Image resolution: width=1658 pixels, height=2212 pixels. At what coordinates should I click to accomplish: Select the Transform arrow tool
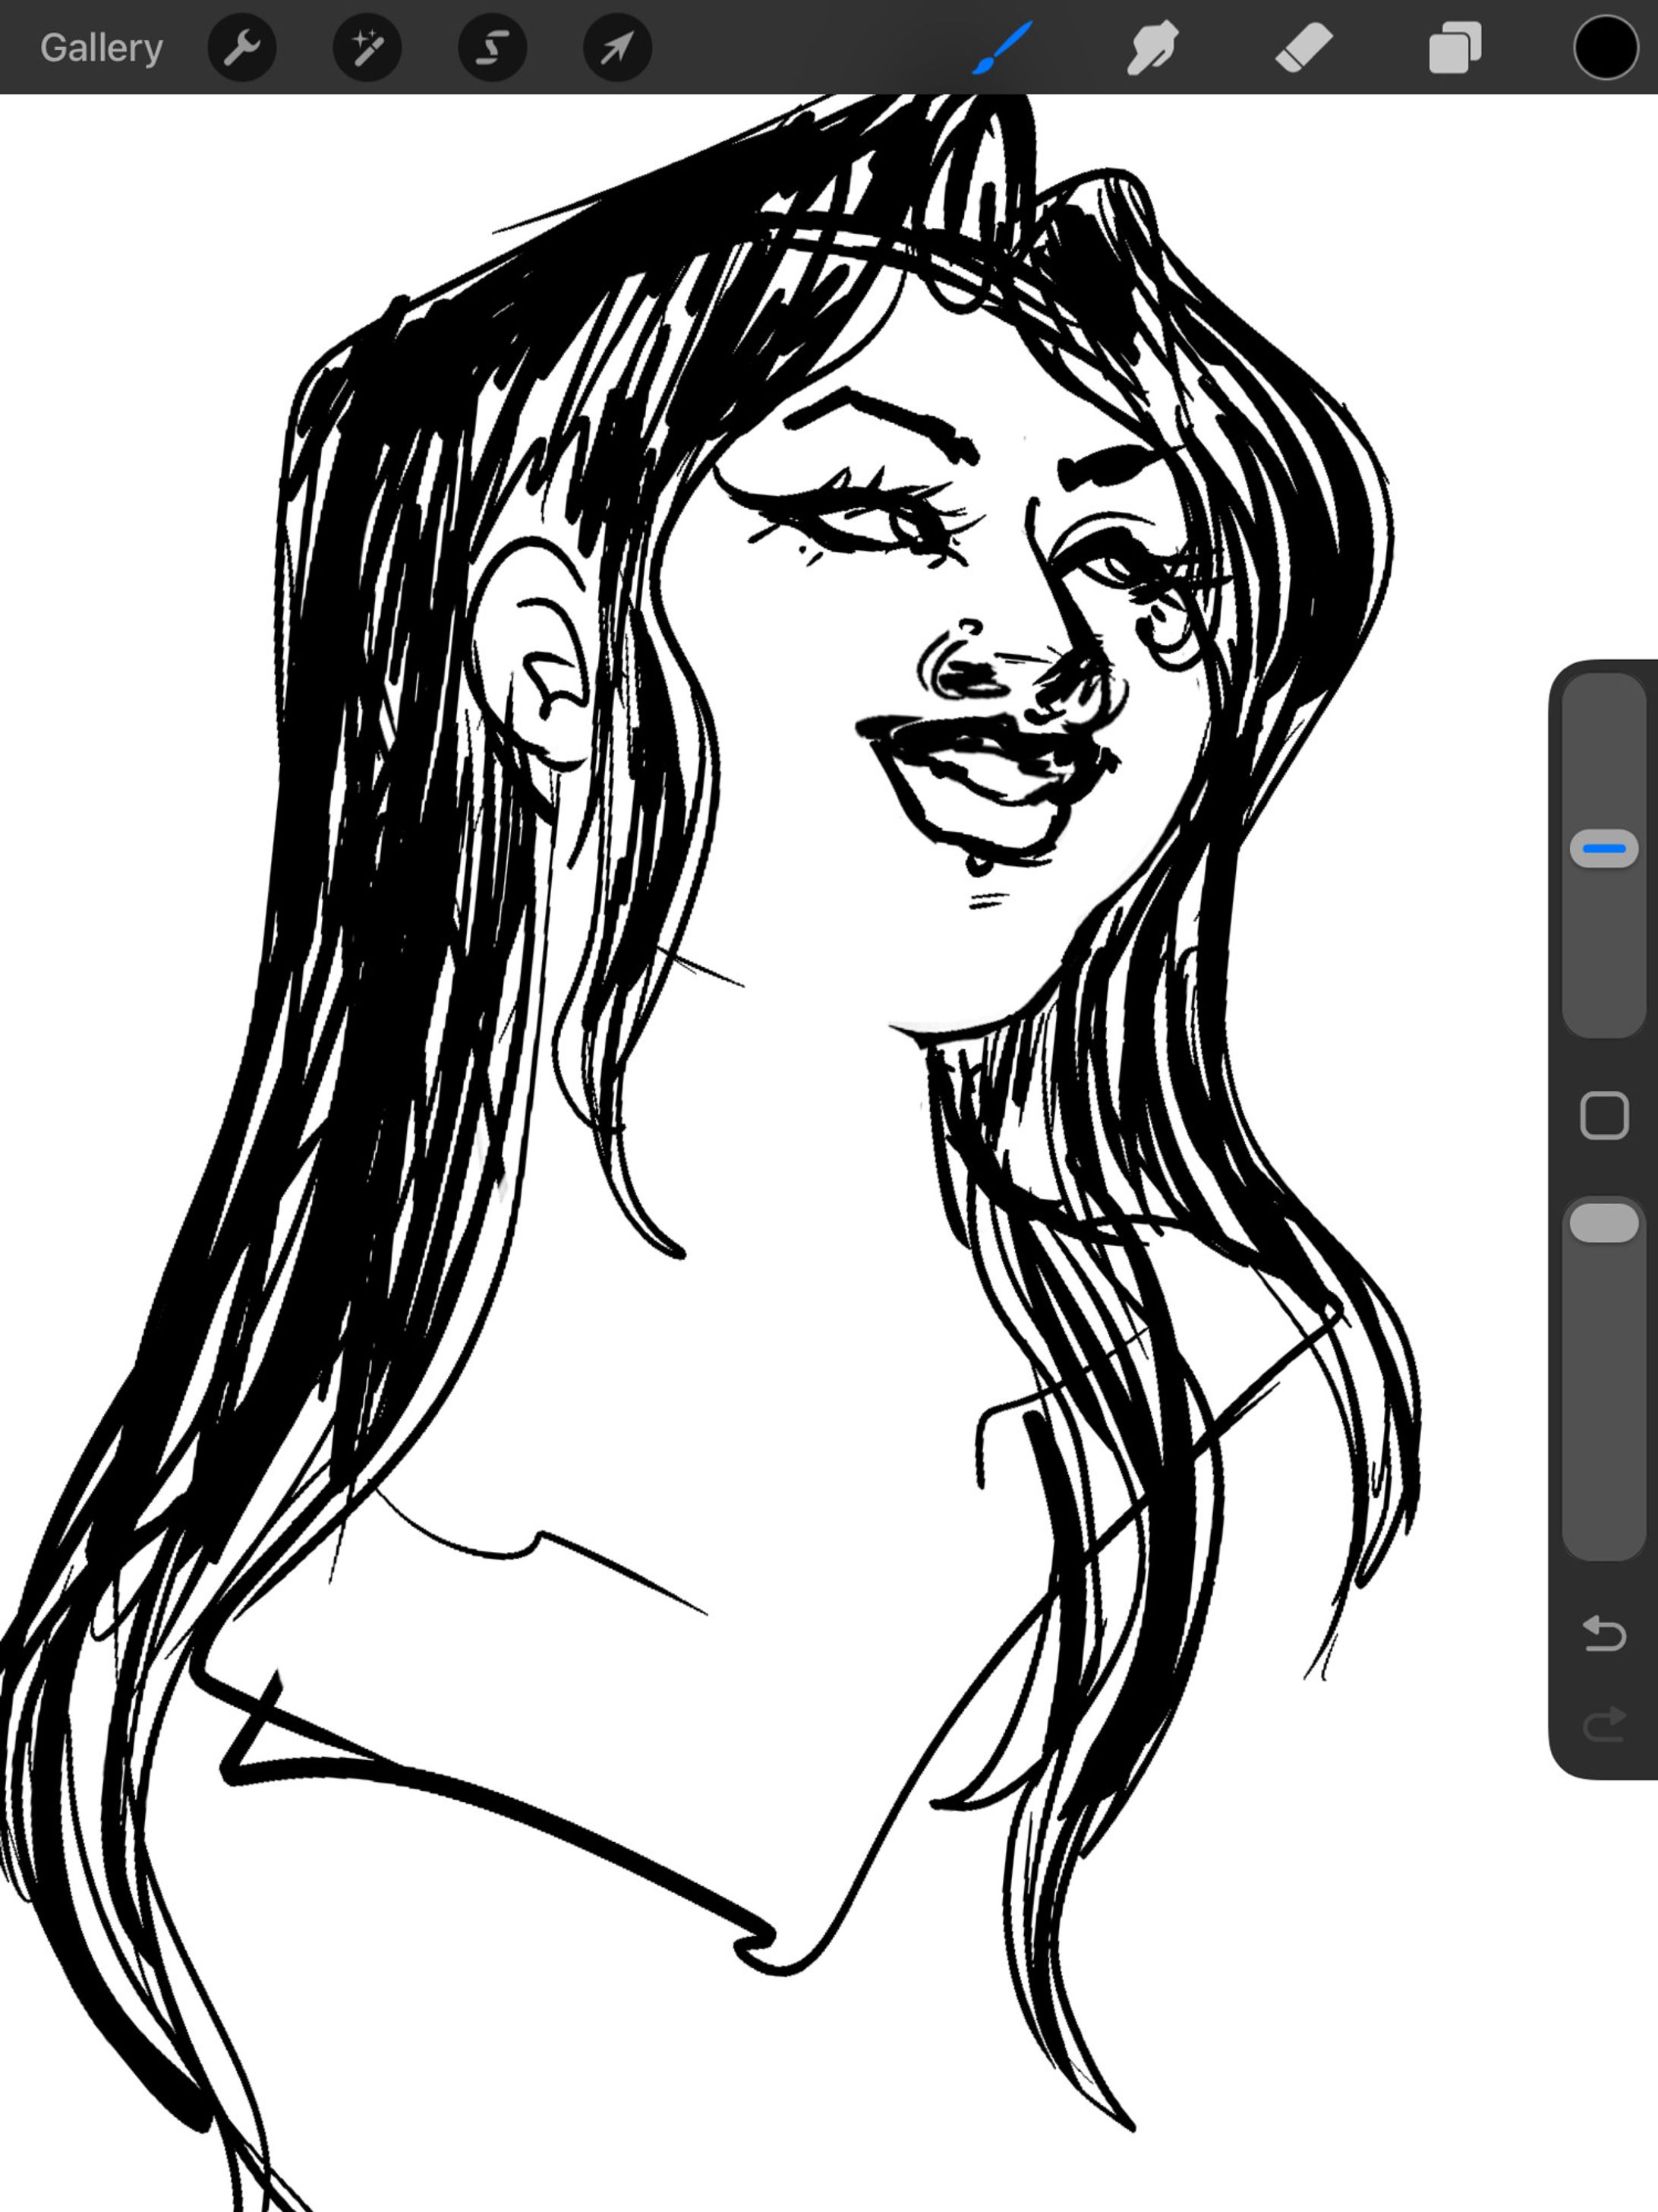(x=618, y=47)
